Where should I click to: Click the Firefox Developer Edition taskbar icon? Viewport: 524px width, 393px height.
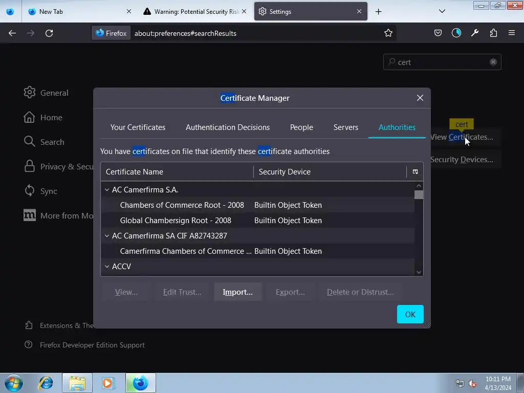coord(140,383)
